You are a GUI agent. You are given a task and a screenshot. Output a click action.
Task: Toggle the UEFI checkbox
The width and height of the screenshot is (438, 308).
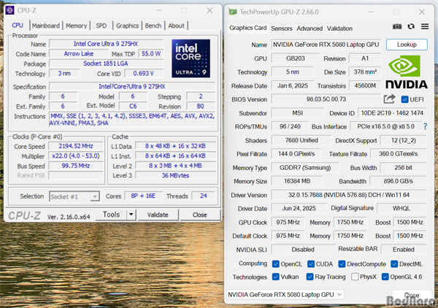[x=404, y=99]
